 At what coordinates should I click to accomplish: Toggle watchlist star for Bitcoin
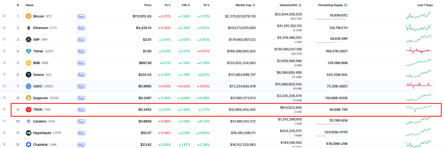click(5, 16)
